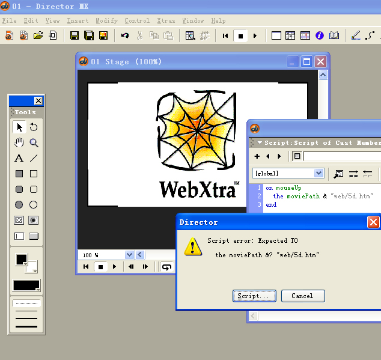Select the unfilled Ellipse tool
The image size is (381, 360).
pyautogui.click(x=34, y=205)
